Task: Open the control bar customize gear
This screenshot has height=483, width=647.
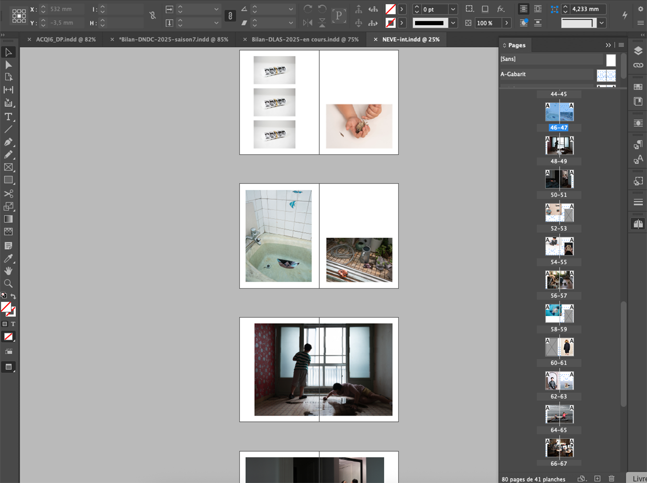Action: pos(641,9)
